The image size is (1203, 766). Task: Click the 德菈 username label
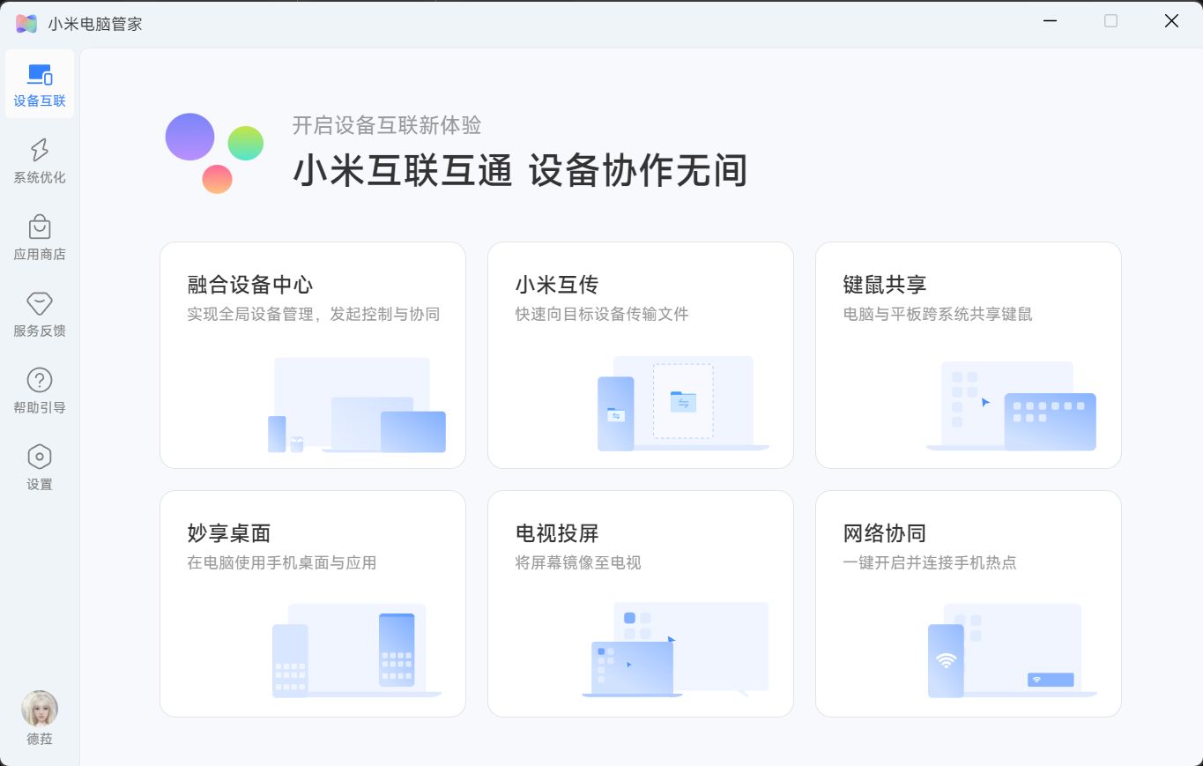[40, 740]
